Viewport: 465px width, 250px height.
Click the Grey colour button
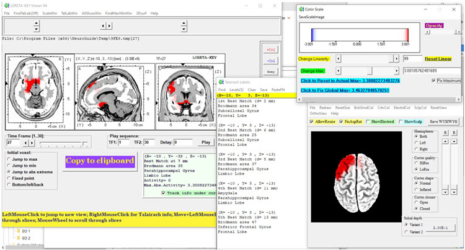(270, 71)
